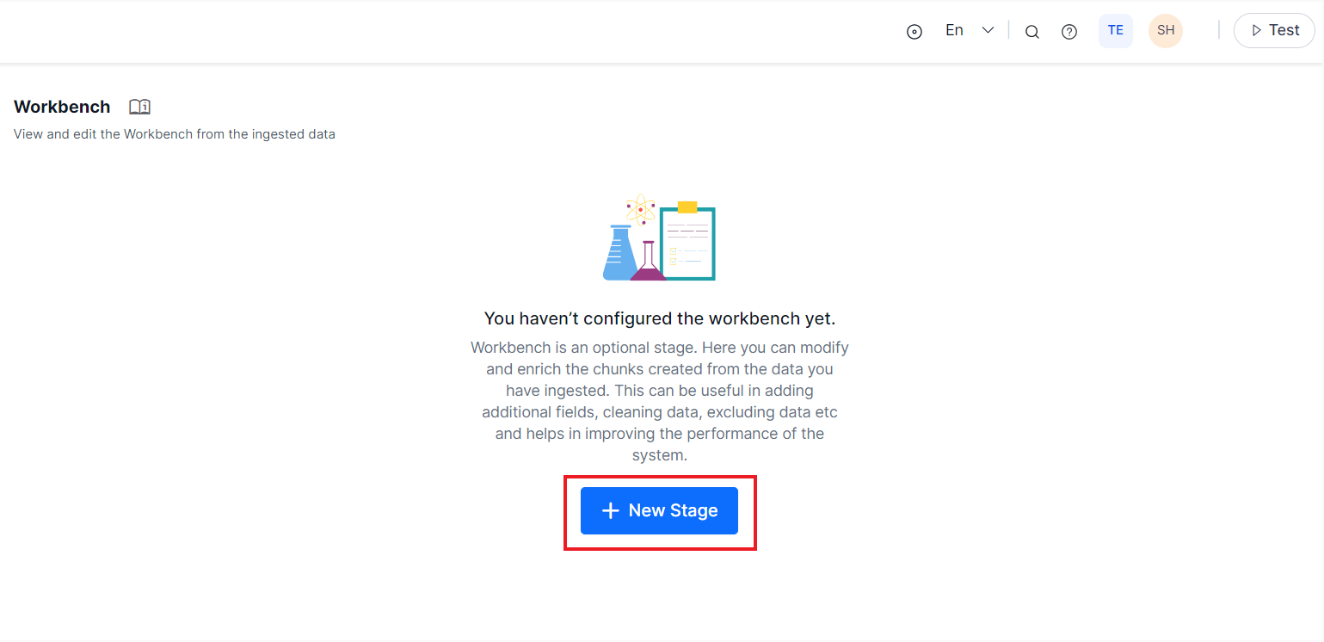Open help via the question mark icon
Screen dimensions: 1324x642
1069,32
